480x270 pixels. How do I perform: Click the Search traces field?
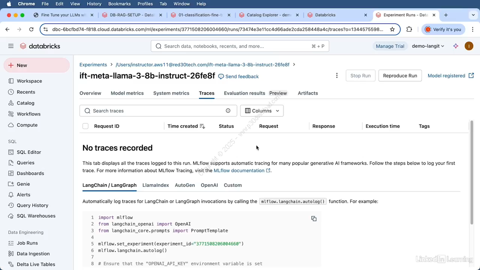pos(158,111)
